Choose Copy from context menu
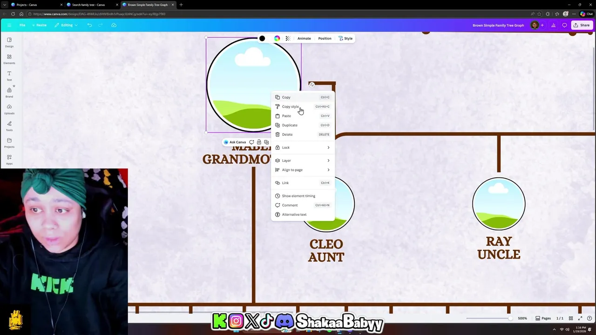596x335 pixels. (x=303, y=97)
